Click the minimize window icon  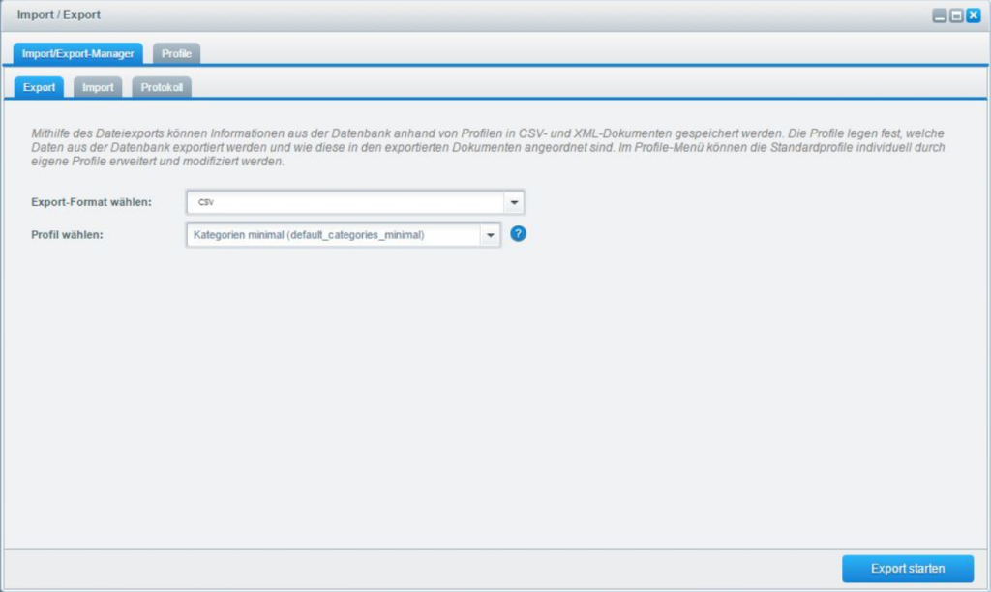[x=939, y=15]
